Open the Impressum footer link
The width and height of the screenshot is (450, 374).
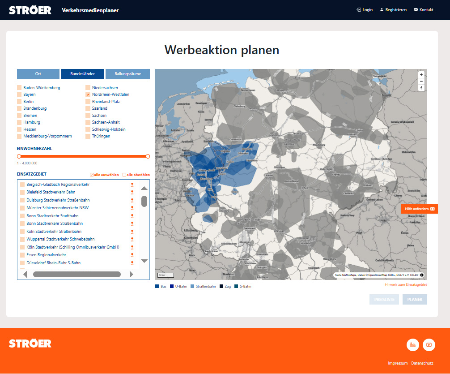[x=398, y=363]
